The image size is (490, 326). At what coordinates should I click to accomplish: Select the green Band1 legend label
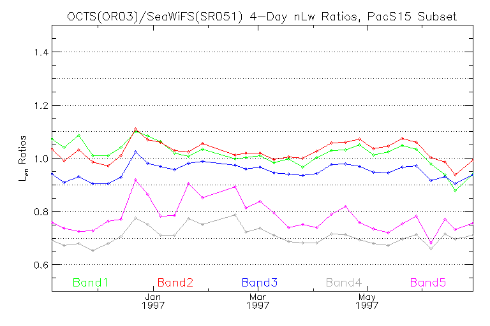pos(91,283)
